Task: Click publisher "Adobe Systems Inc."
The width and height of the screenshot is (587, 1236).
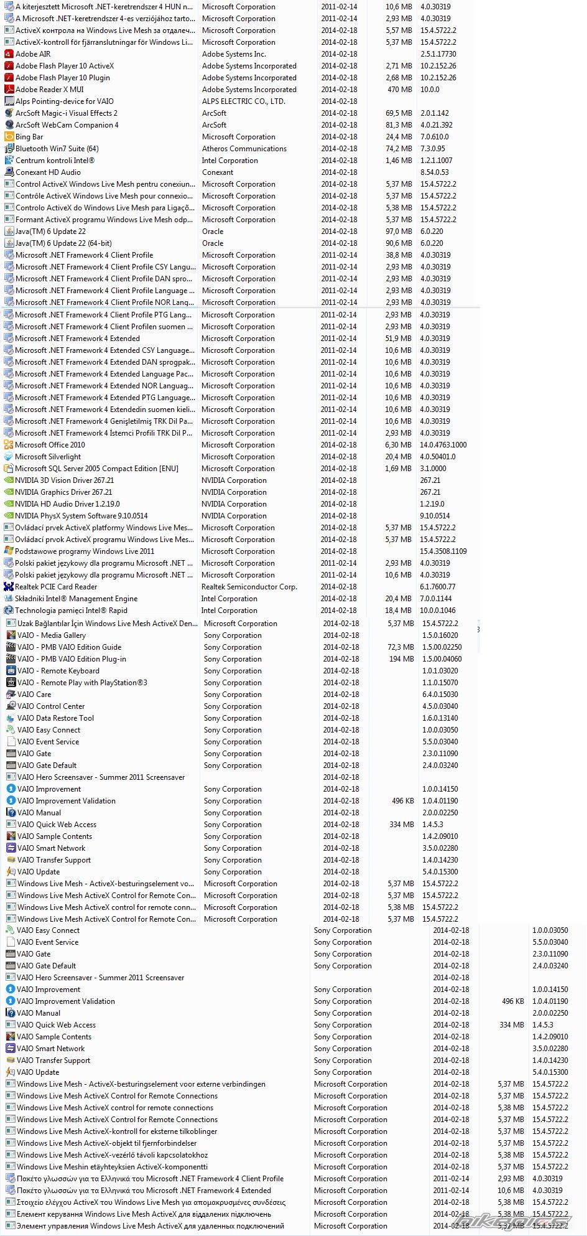Action: point(234,54)
